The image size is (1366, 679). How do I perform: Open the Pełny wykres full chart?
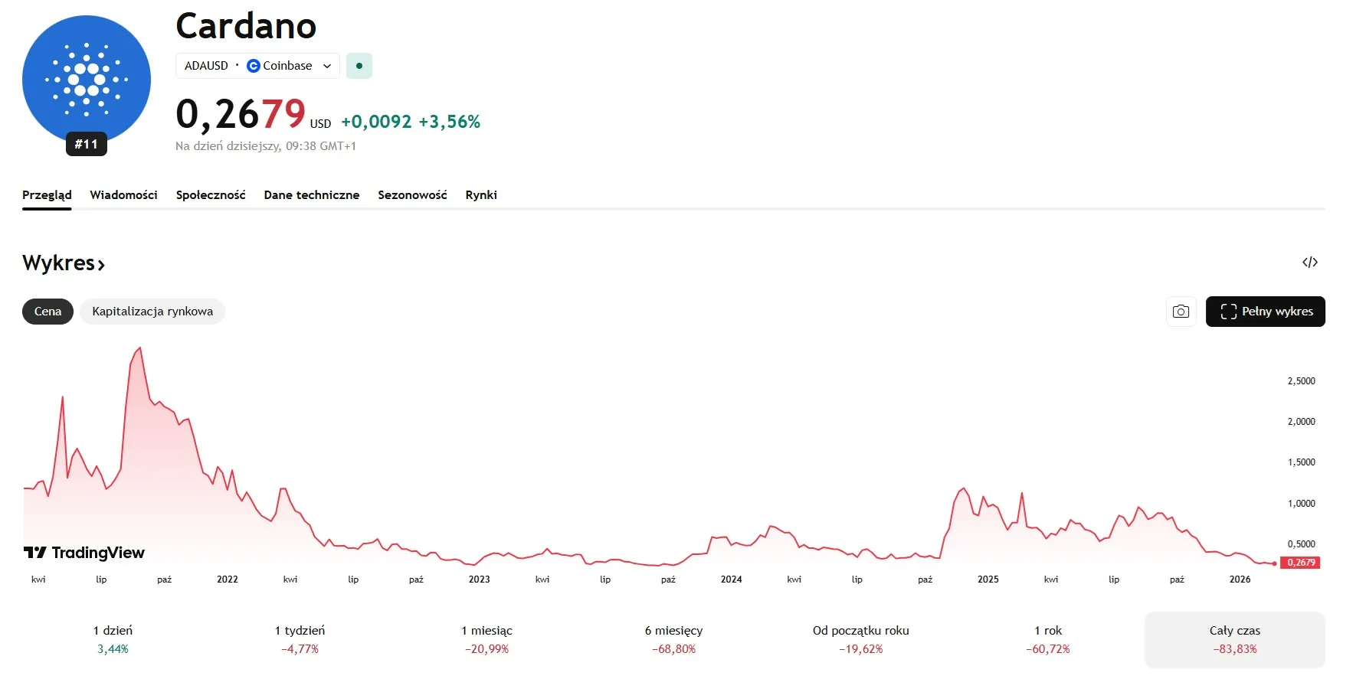pos(1265,312)
